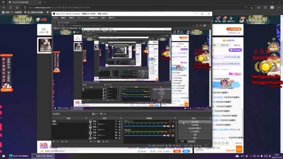Toggle visibility eye for 文本 (GDI+) 6 source

(x=116, y=124)
